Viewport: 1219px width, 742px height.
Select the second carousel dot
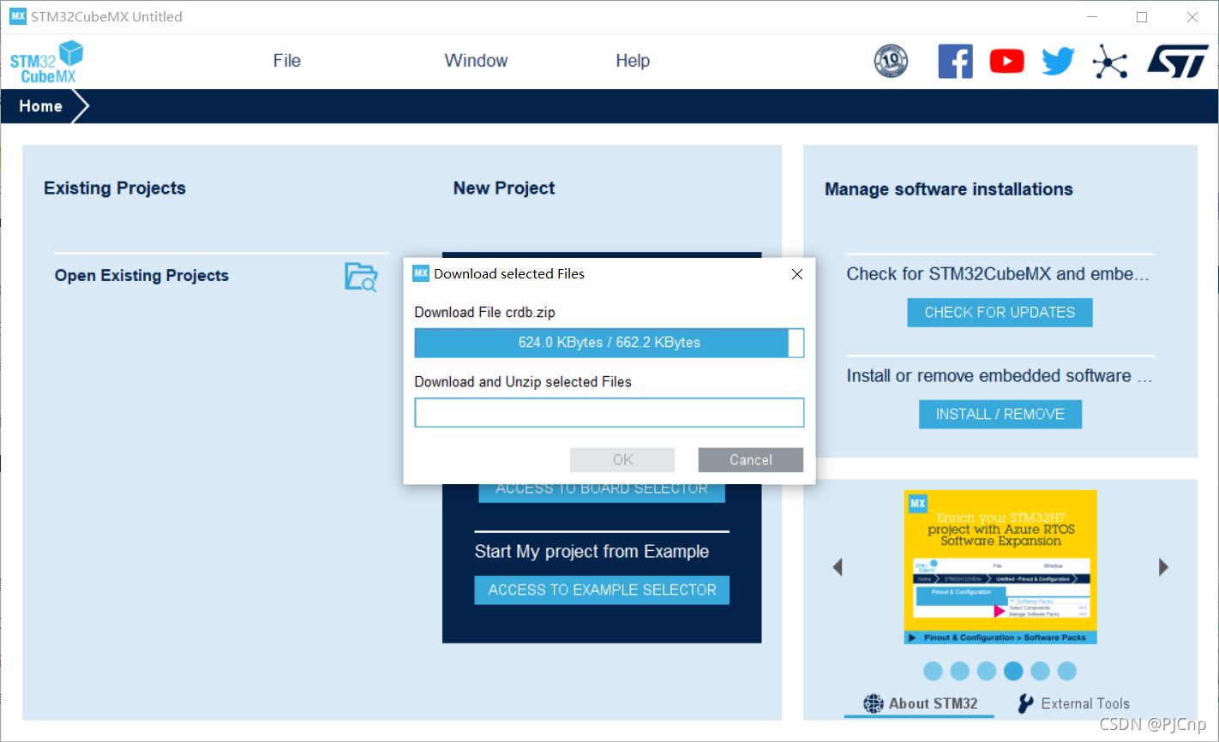(960, 671)
